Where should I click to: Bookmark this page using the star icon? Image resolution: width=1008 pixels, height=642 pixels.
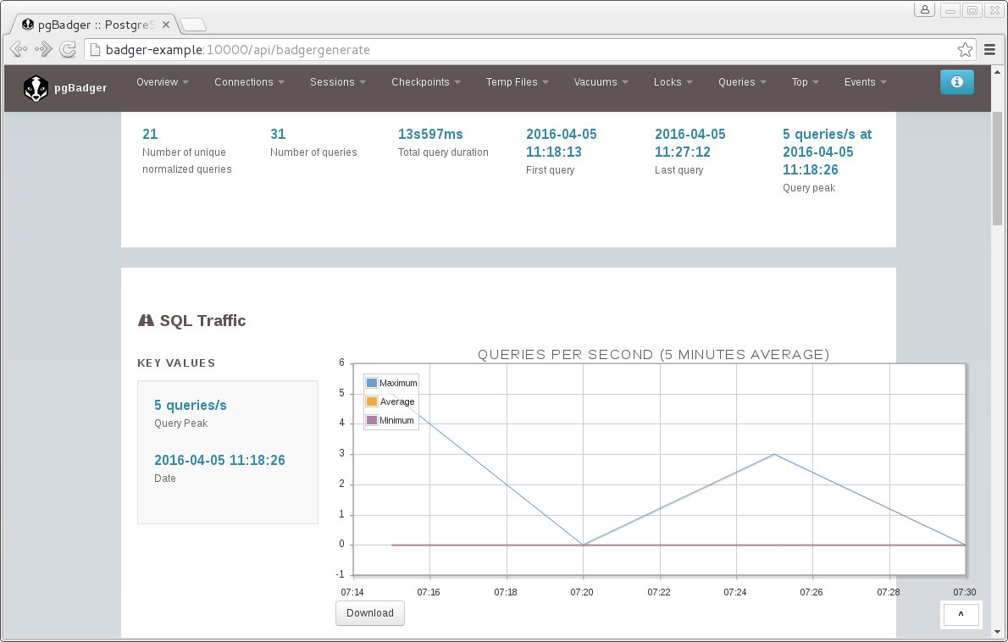click(964, 50)
